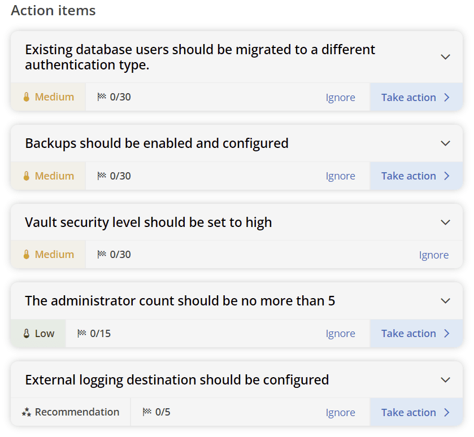This screenshot has width=474, height=437.
Task: Click the Recommendation stars icon
Action: pos(26,412)
